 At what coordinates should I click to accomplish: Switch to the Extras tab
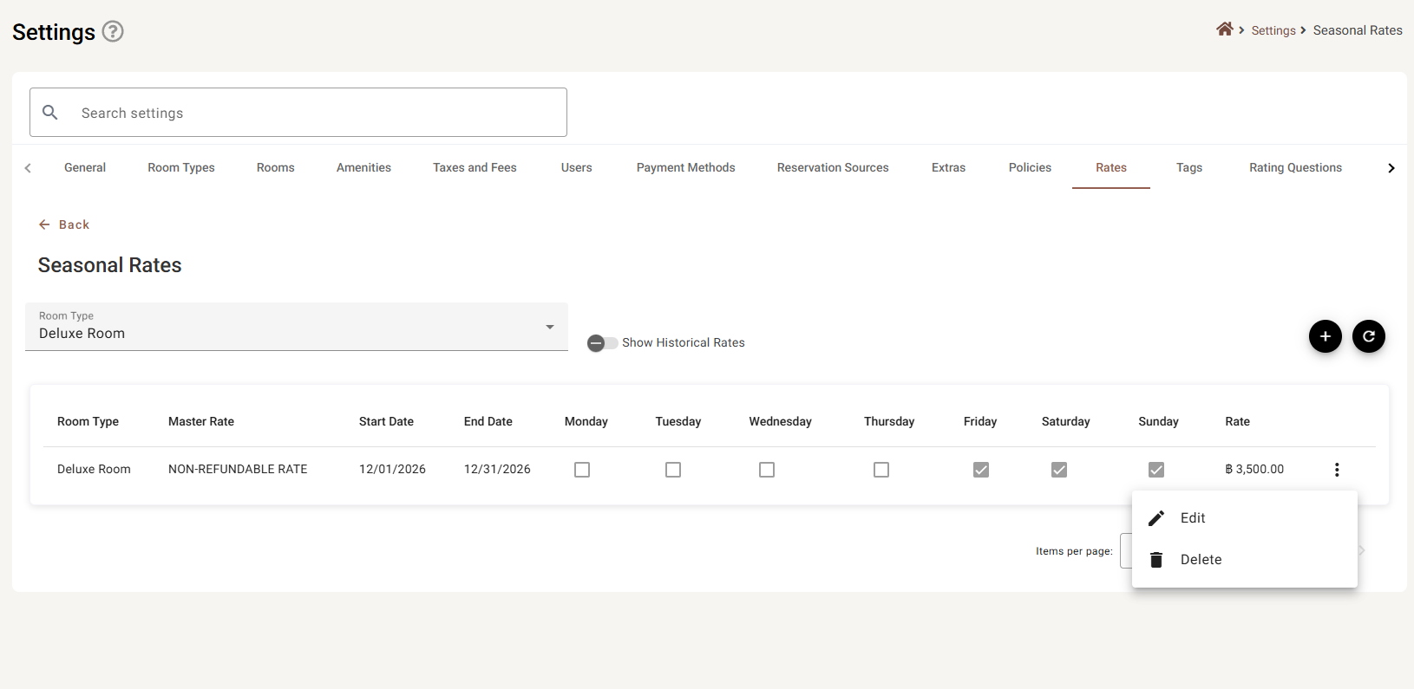(x=949, y=168)
